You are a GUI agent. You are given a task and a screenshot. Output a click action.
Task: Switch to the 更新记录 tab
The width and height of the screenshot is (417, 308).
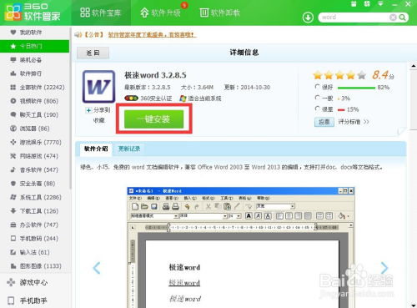129,149
